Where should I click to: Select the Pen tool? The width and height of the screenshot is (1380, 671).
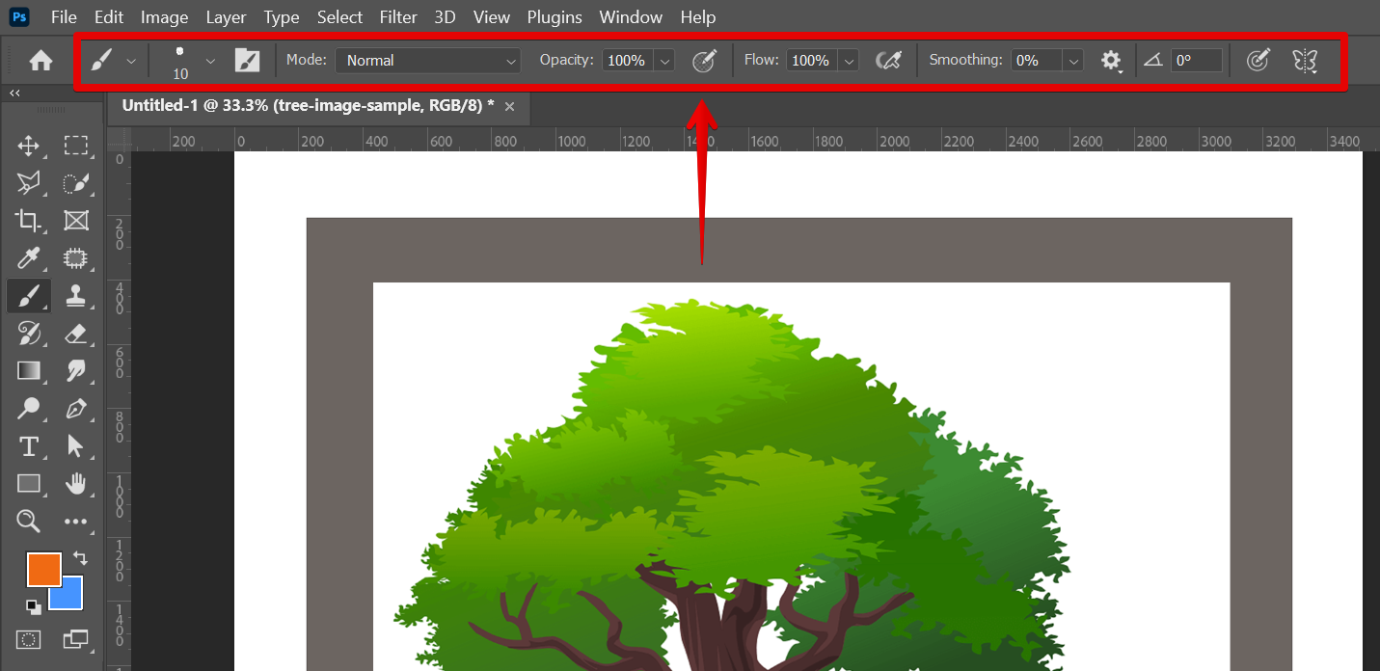click(x=76, y=409)
